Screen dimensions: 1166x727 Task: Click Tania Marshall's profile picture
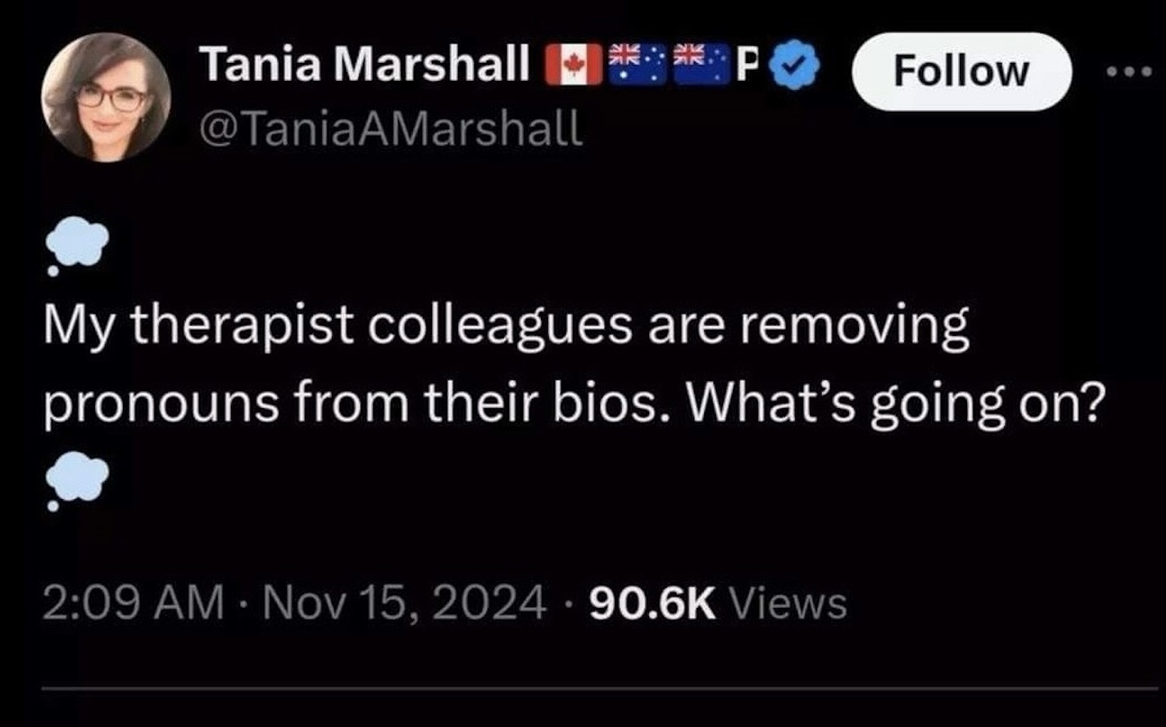(106, 97)
